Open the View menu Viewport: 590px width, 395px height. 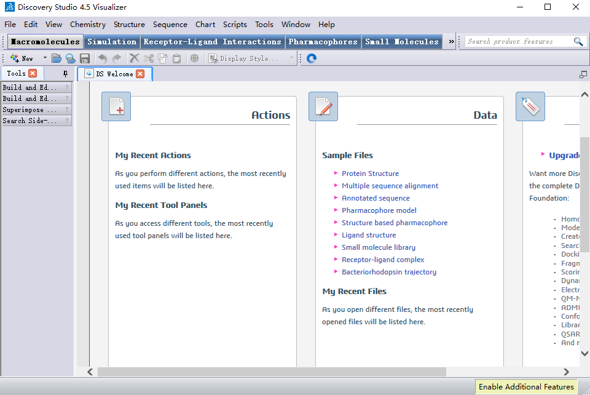[54, 25]
